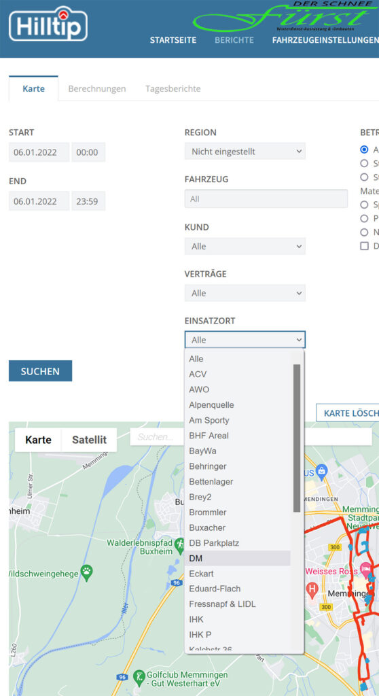Image resolution: width=379 pixels, height=696 pixels.
Task: Switch map to Satellit view
Action: (89, 440)
